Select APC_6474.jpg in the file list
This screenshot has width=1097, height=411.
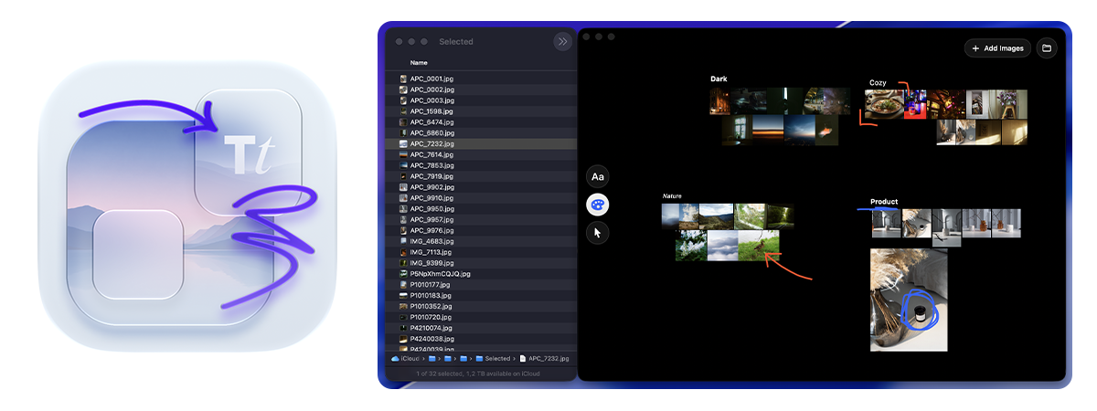[x=481, y=122]
